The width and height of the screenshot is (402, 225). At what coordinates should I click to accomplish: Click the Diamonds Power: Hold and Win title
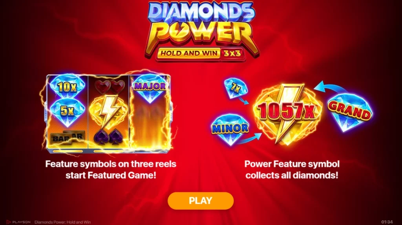[62, 222]
